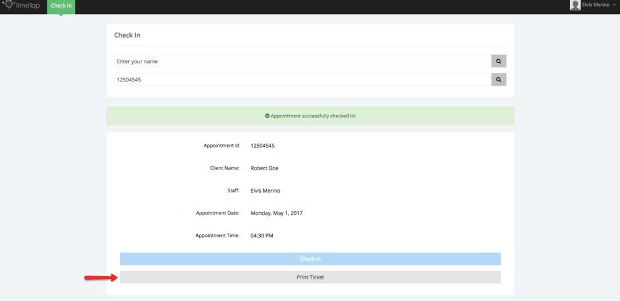The width and height of the screenshot is (620, 301).
Task: Click the field containing 12504545
Action: [303, 80]
